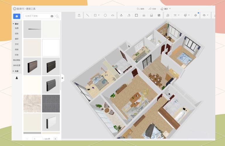Click the spiral measure tool icon

168,15
